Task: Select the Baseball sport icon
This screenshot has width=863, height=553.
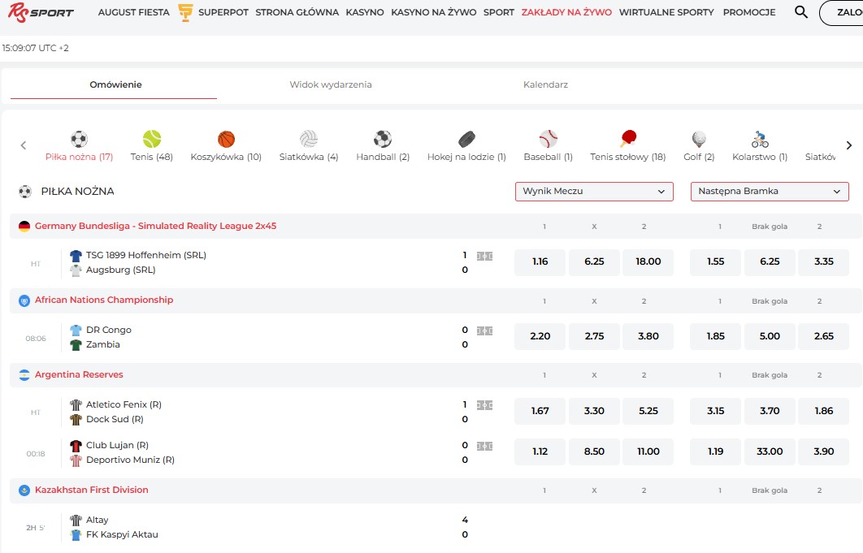Action: coord(548,139)
